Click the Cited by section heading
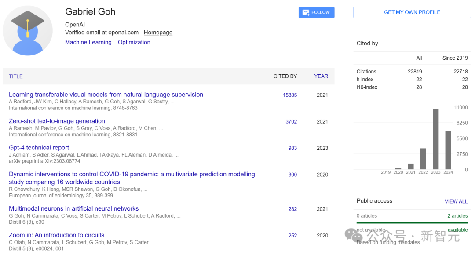This screenshot has height=255, width=475. (x=367, y=44)
